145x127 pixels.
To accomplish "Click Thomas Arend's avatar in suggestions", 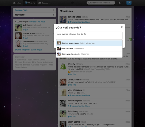I will [x=18, y=44].
